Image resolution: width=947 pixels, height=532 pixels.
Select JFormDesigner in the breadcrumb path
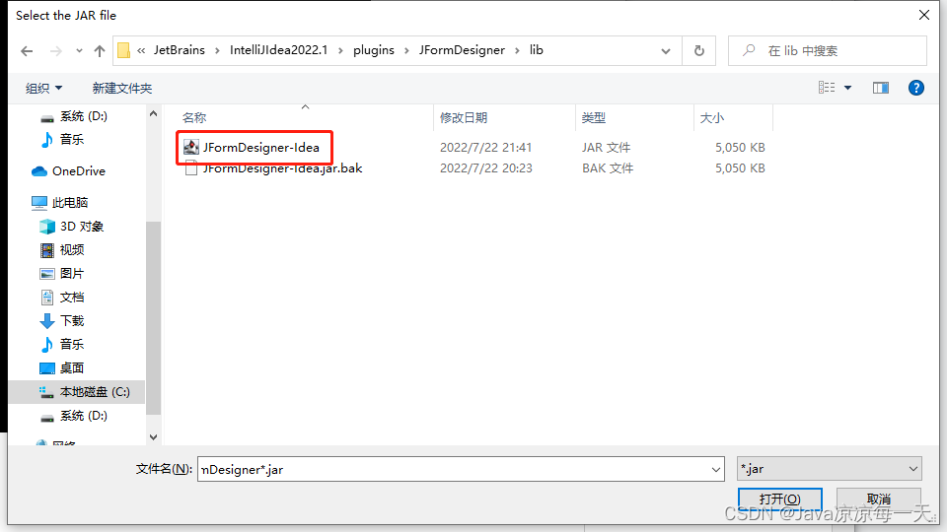pyautogui.click(x=462, y=50)
